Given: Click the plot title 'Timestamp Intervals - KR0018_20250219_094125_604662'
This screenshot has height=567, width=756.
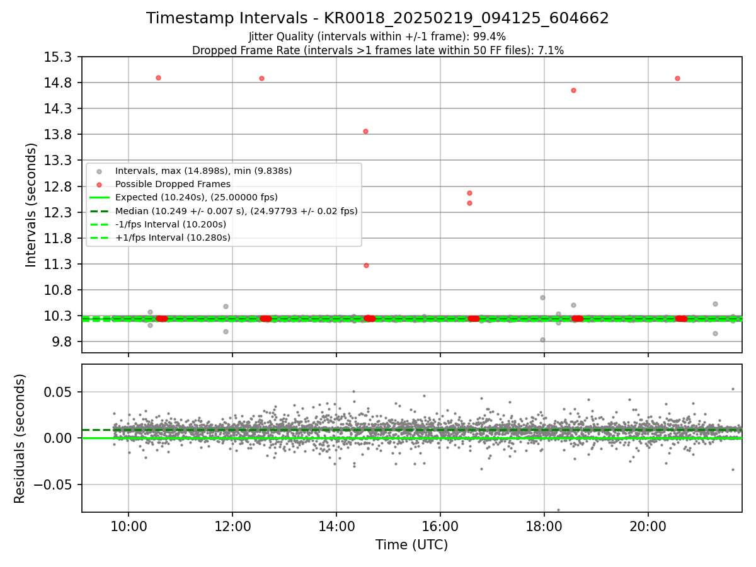Looking at the screenshot, I should tap(377, 18).
